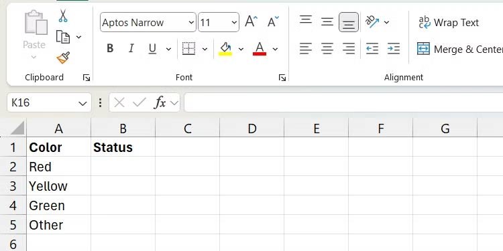Expand fill color dropdown arrow
Image resolution: width=503 pixels, height=251 pixels.
241,49
